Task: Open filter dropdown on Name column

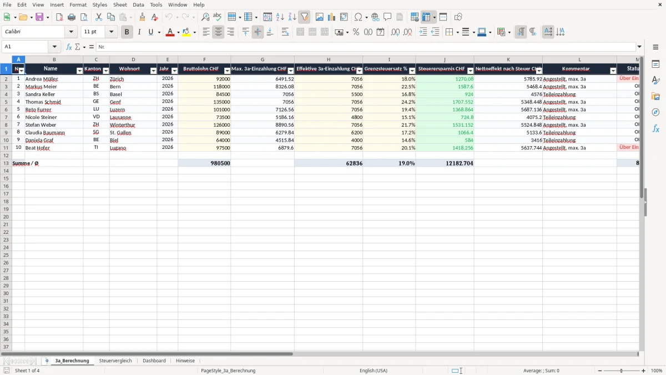Action: [79, 71]
